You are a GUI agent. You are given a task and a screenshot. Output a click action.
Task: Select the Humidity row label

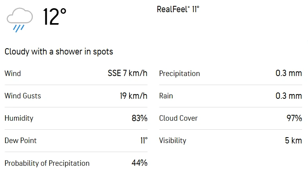pyautogui.click(x=19, y=118)
